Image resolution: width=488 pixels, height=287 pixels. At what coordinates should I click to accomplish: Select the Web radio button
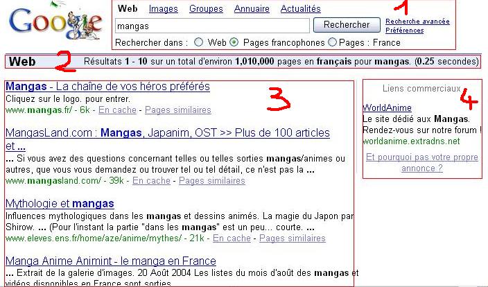coord(198,42)
